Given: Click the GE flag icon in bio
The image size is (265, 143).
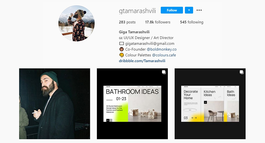Looking at the screenshot, I should (x=121, y=38).
